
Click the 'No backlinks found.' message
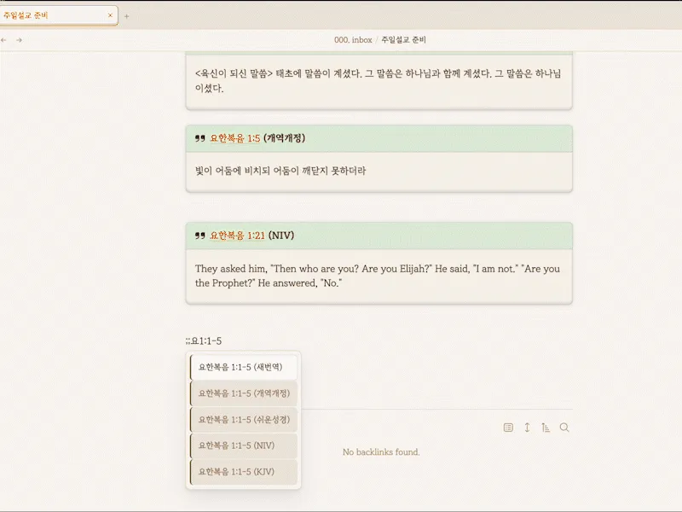(x=381, y=452)
